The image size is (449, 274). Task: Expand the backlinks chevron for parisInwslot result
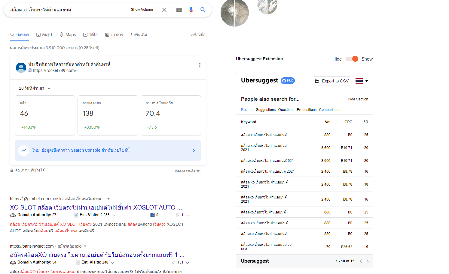[x=188, y=263]
